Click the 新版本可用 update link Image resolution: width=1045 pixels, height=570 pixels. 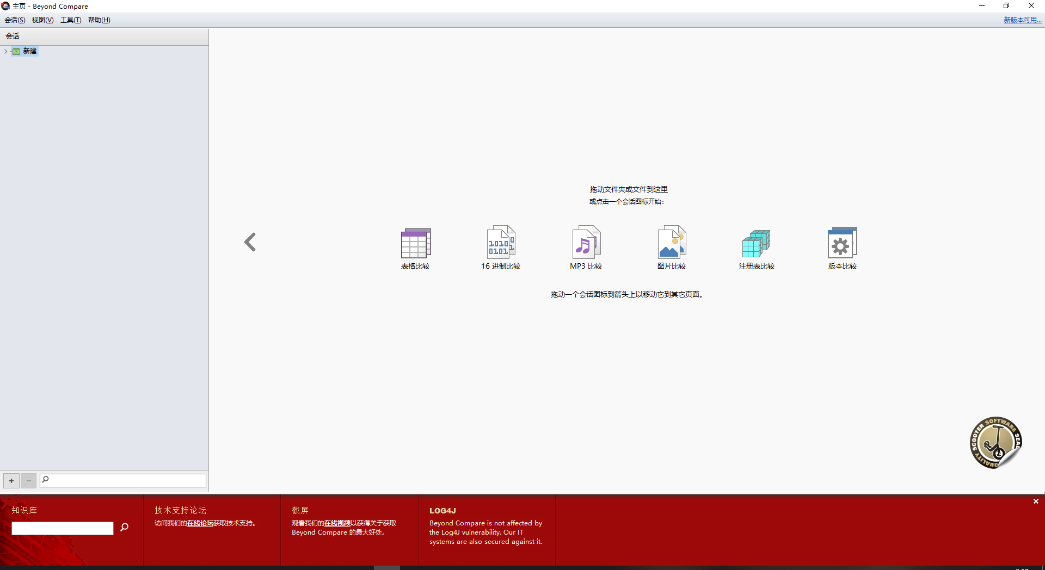point(1023,20)
